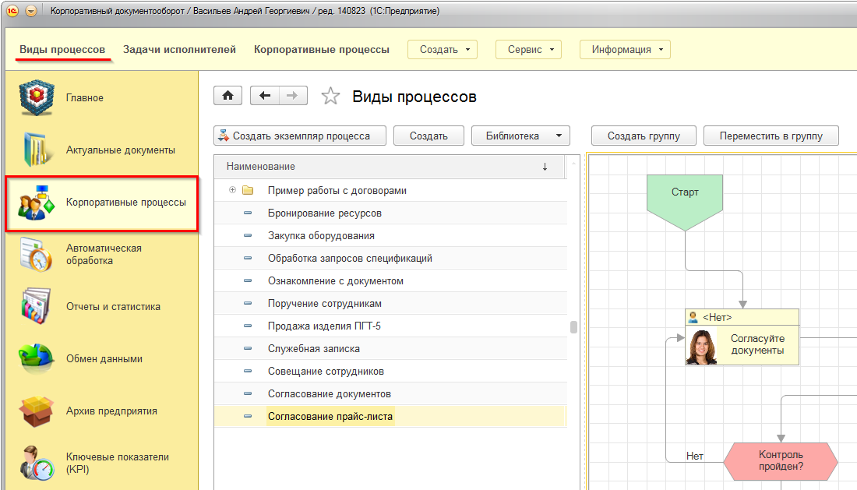Open the Информация dropdown menu
The height and width of the screenshot is (490, 857).
625,49
